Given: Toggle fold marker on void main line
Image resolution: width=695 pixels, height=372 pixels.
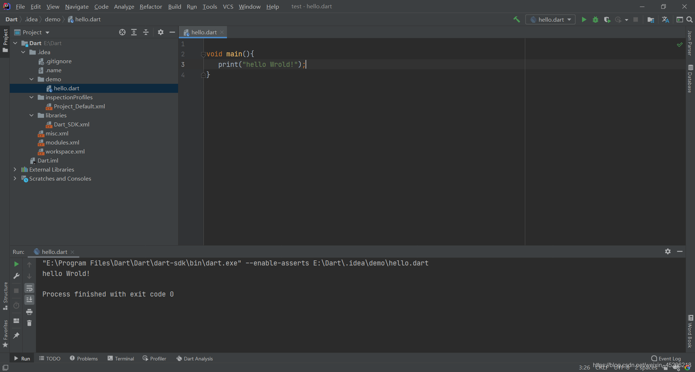Looking at the screenshot, I should pos(203,55).
